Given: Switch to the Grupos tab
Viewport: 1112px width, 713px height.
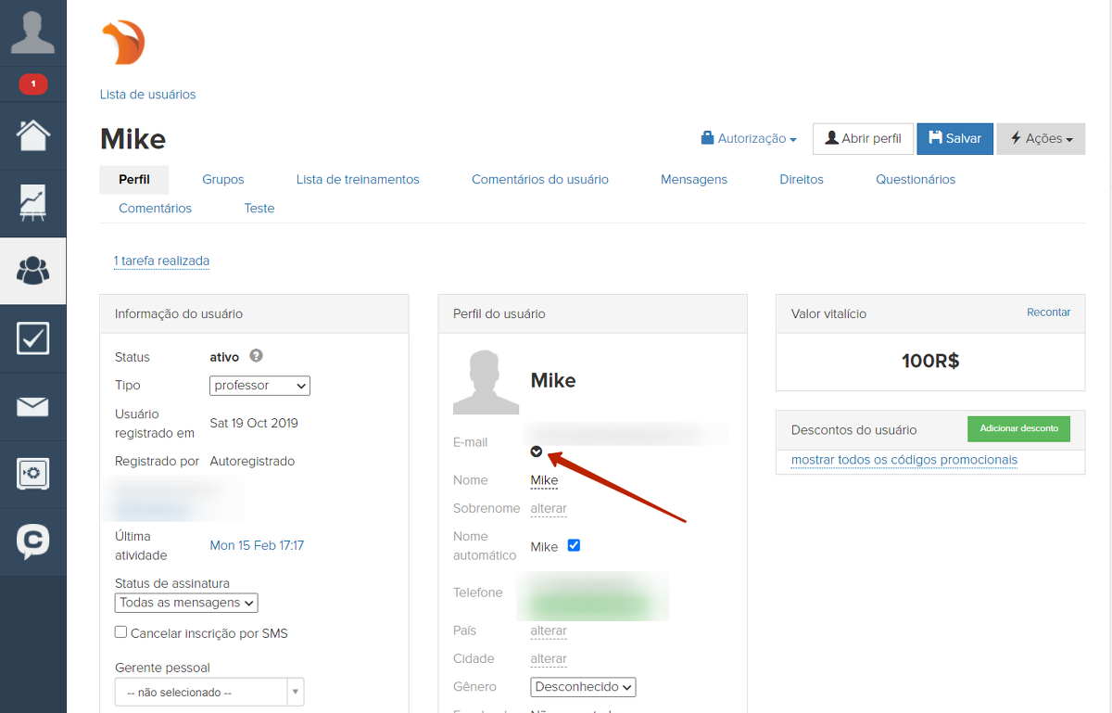Looking at the screenshot, I should tap(223, 179).
